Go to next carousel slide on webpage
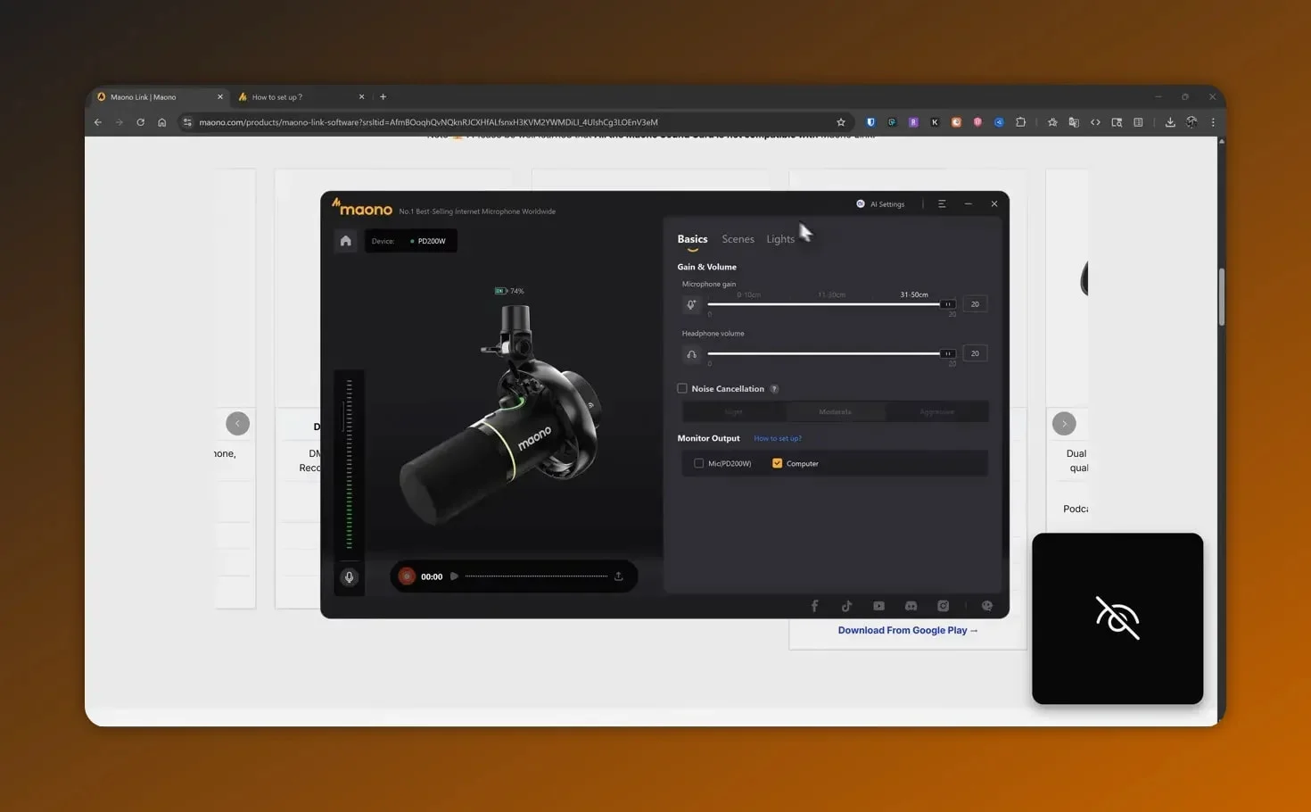1311x812 pixels. pos(1064,424)
